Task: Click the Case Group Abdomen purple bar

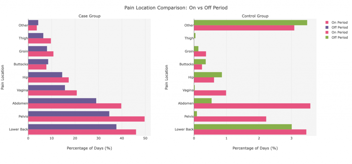Action: (x=62, y=101)
